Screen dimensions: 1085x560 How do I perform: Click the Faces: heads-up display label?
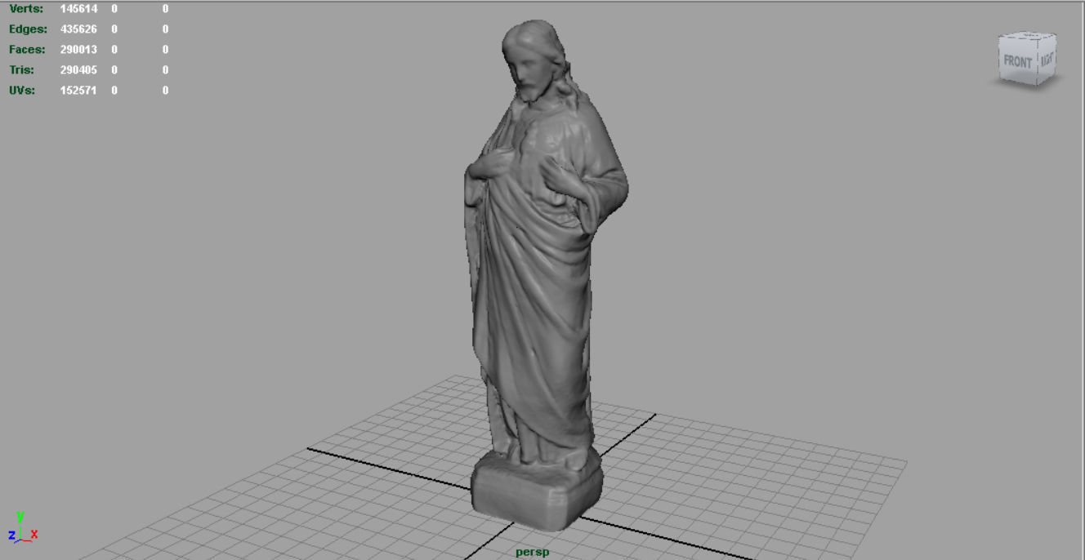click(x=27, y=50)
